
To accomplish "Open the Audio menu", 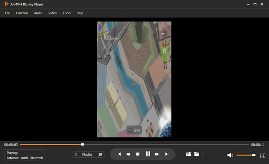I will coord(38,13).
